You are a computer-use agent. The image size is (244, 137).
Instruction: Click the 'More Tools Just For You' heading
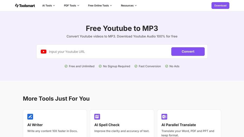pyautogui.click(x=56, y=99)
